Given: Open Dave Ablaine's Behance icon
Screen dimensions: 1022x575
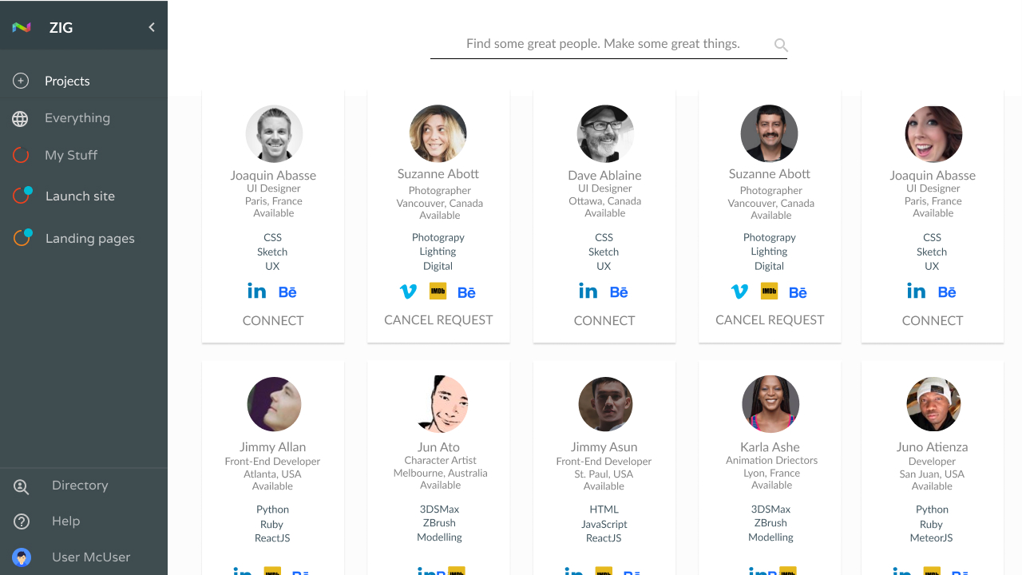Looking at the screenshot, I should coord(619,292).
